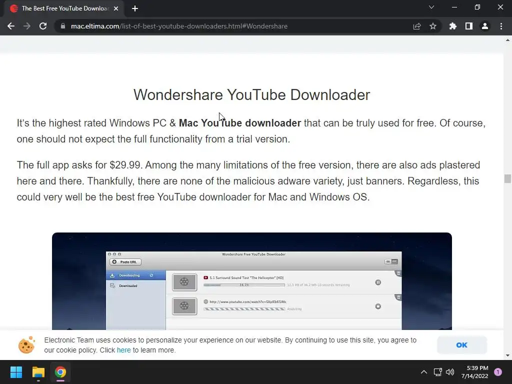View site information via lock icon
Screen dimensions: 512x384
(x=62, y=26)
